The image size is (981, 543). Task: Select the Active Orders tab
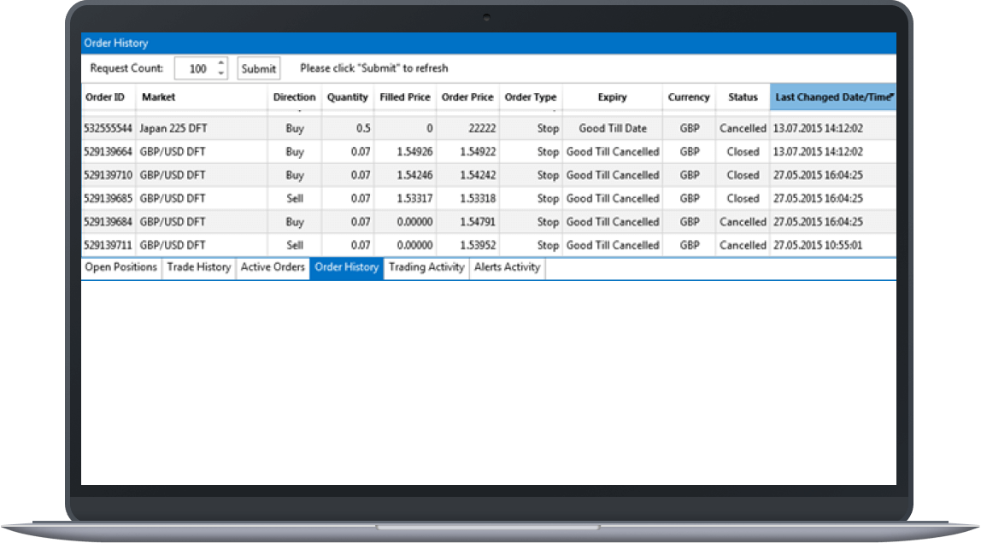273,267
